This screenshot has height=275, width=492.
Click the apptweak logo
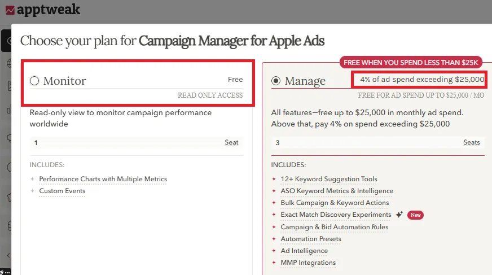pos(43,10)
